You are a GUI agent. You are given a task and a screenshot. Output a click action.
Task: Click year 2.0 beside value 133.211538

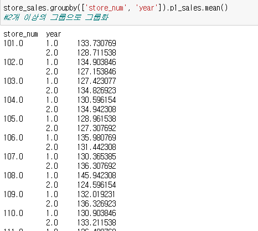(x=52, y=223)
